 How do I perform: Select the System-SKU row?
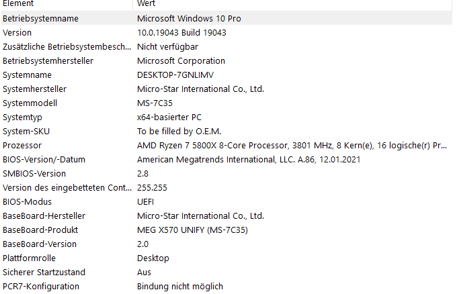(226, 131)
